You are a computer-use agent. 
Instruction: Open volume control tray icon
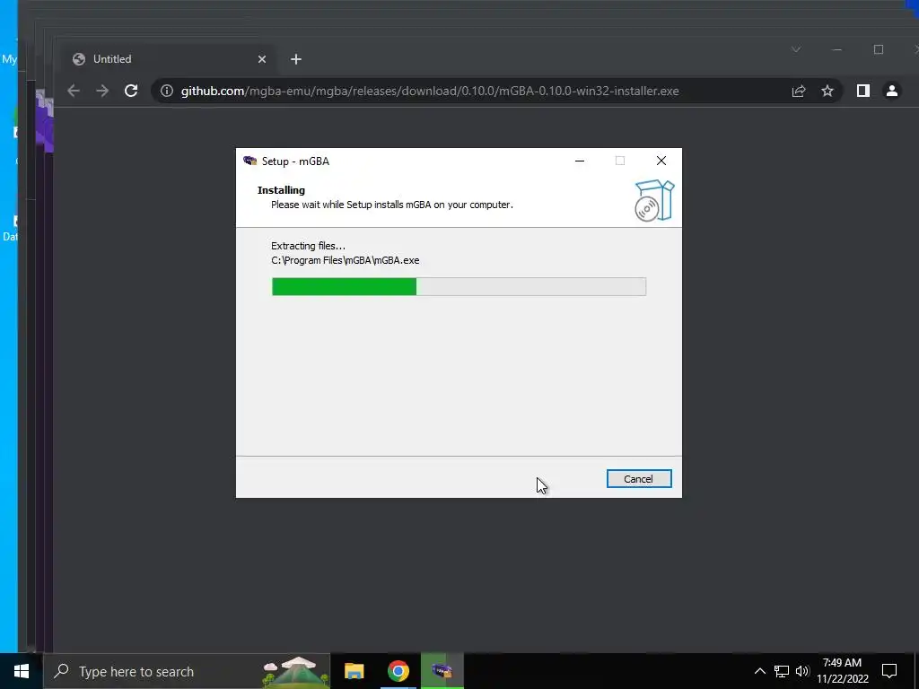tap(802, 671)
